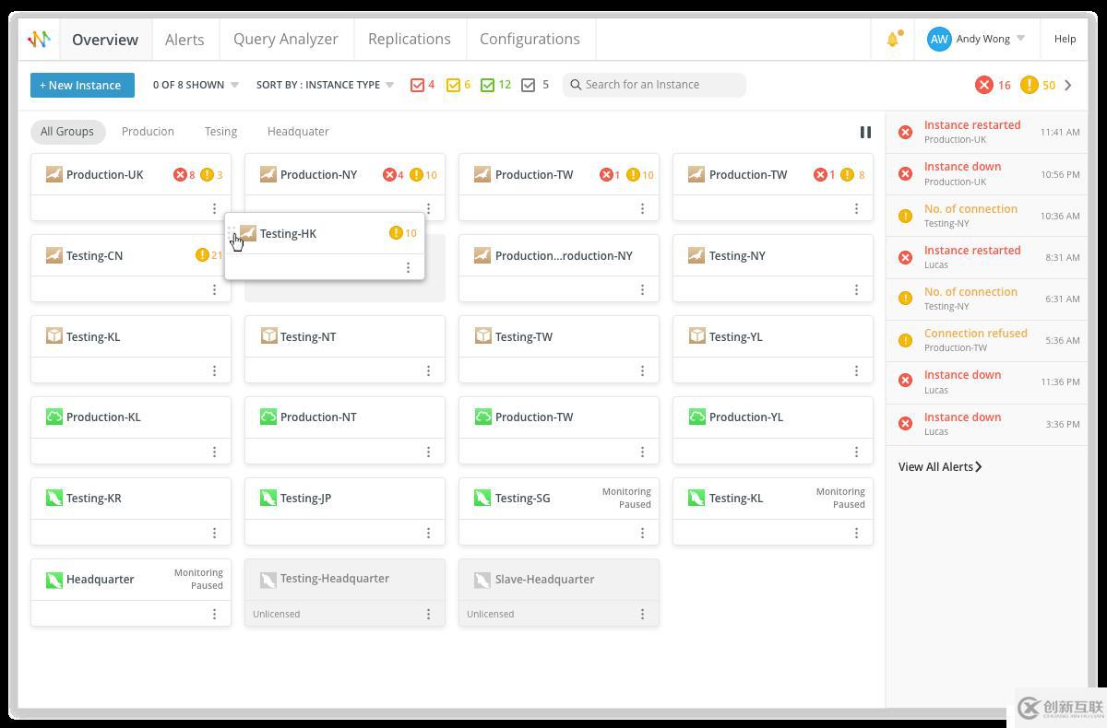1107x728 pixels.
Task: Open the 10:56 PM Instance down alert
Action: 987,173
